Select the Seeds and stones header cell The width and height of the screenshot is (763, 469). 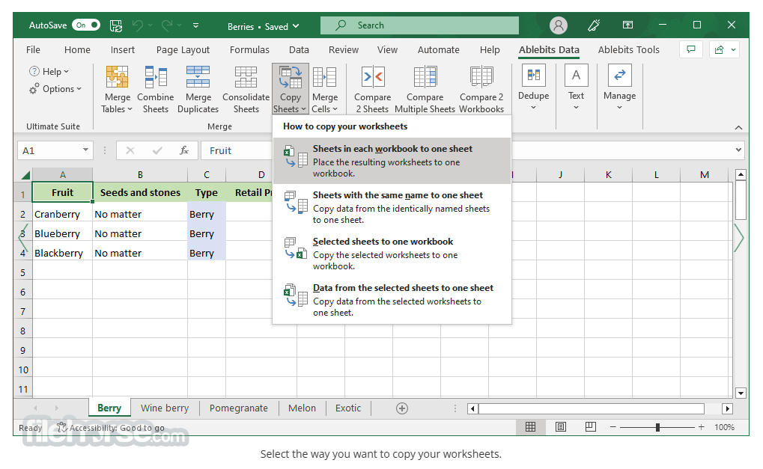[x=140, y=192]
